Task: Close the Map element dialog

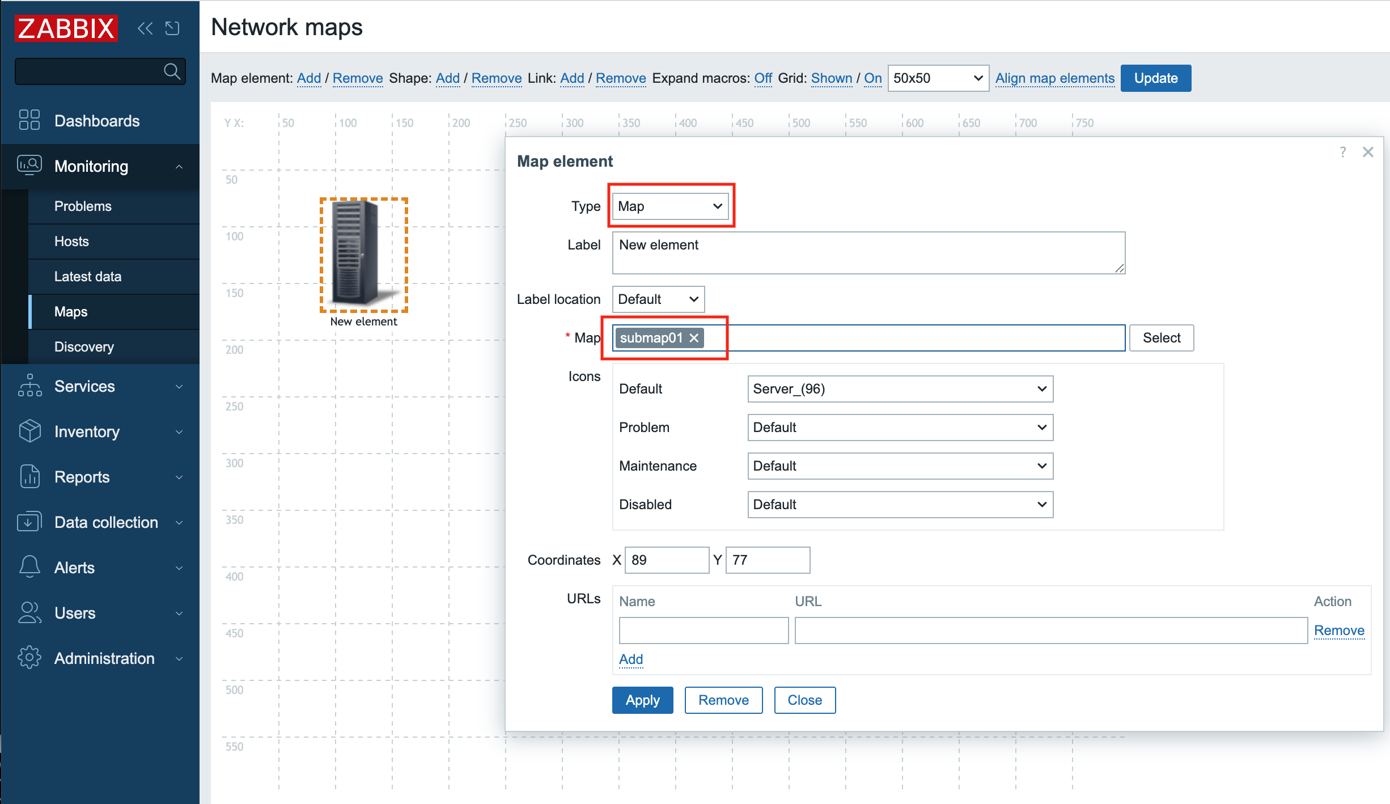Action: tap(1368, 152)
